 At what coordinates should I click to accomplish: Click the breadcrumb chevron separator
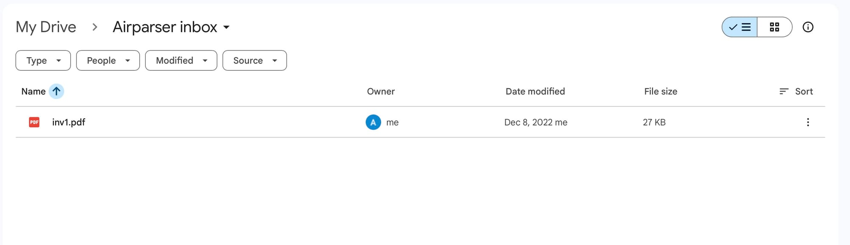coord(95,27)
